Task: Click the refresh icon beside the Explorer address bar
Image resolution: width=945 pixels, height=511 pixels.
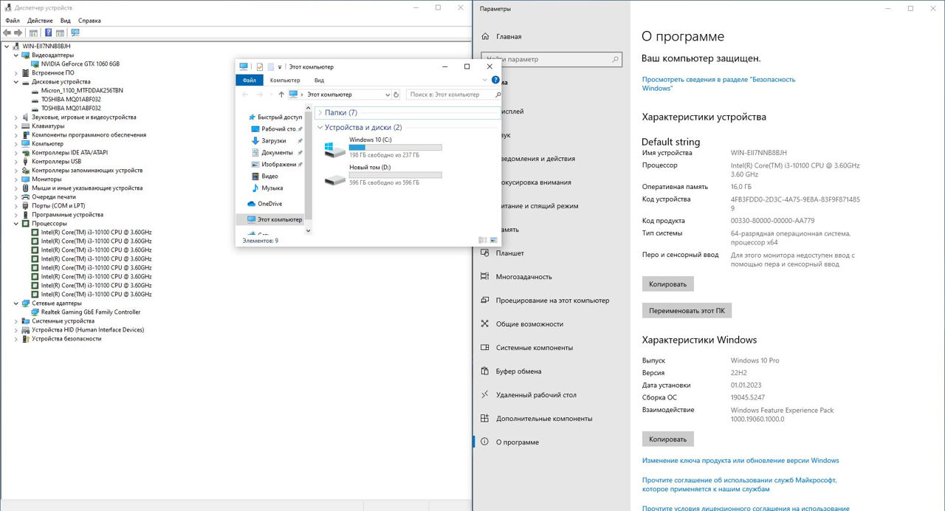Action: [396, 95]
